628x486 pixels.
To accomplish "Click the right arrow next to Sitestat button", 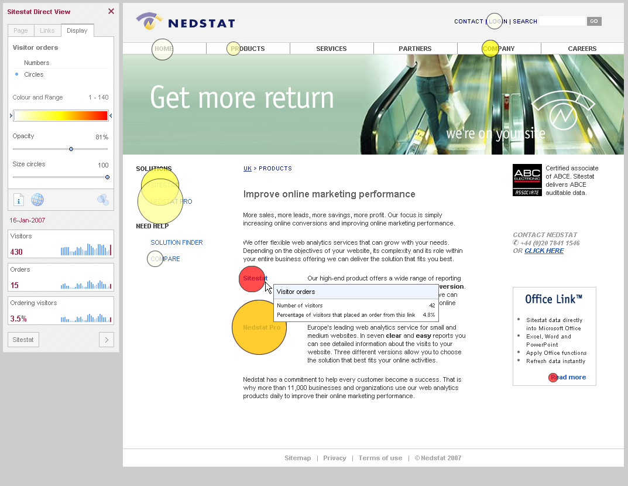I will click(x=106, y=340).
